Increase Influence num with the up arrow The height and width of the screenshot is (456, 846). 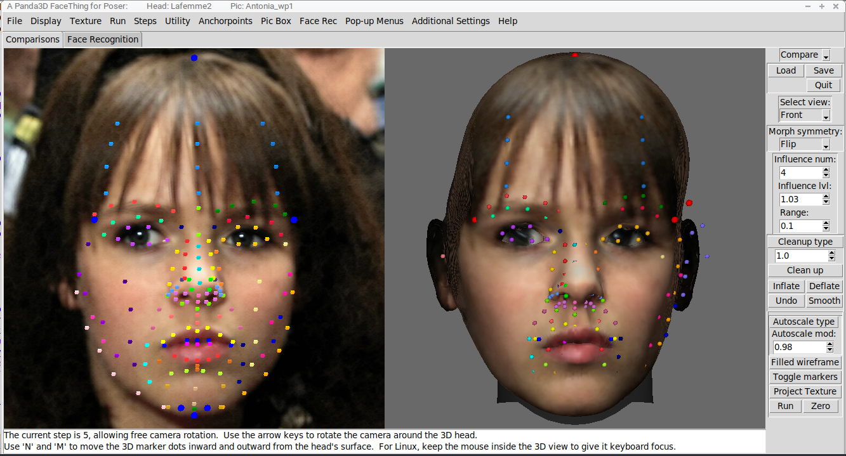tap(826, 170)
